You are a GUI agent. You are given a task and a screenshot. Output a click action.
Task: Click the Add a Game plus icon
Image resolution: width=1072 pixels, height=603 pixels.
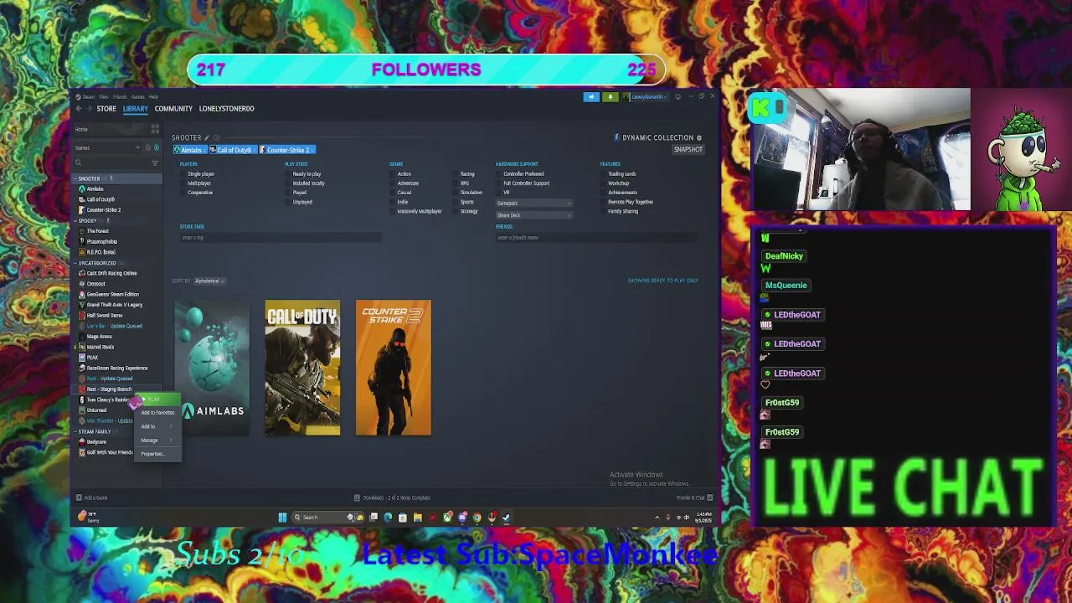pos(79,497)
